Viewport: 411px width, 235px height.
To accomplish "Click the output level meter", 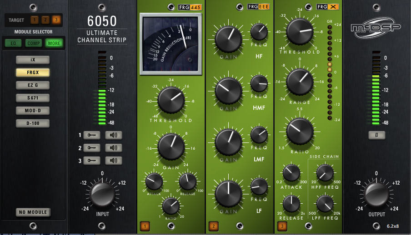I will coord(376,88).
